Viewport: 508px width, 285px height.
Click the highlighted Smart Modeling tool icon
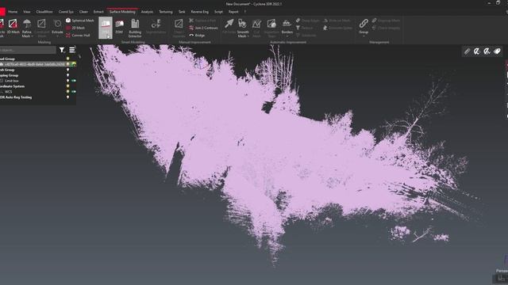click(x=106, y=28)
